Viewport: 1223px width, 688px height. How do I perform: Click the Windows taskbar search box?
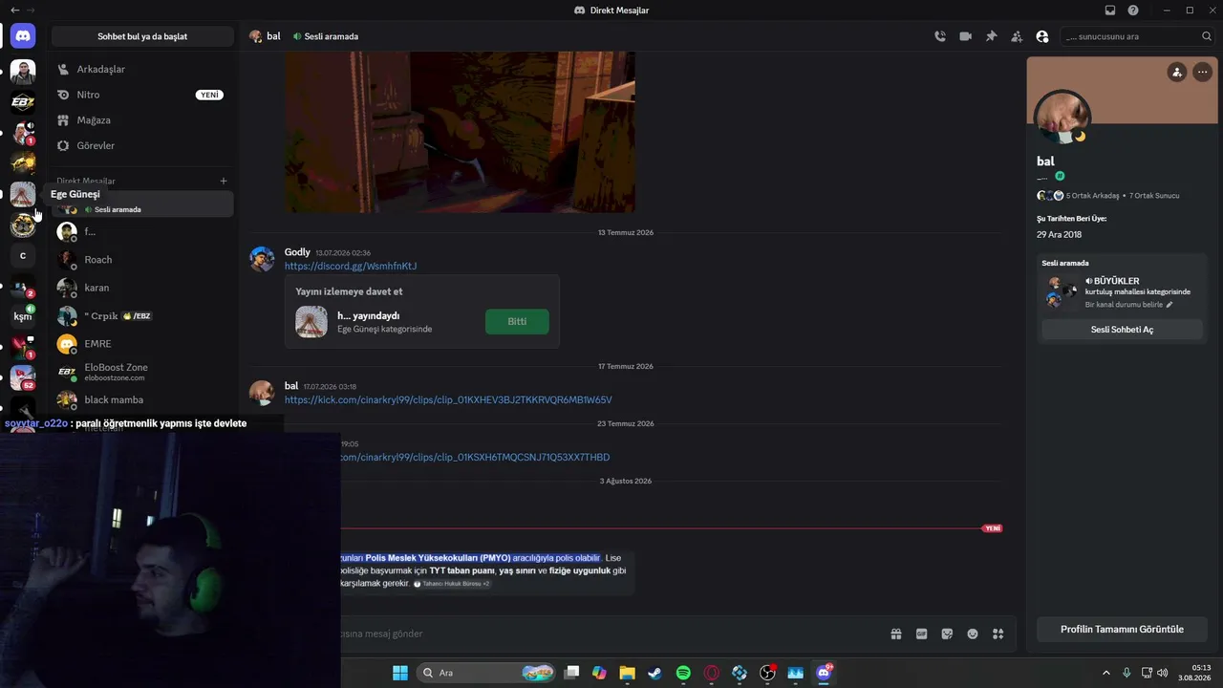tap(487, 673)
